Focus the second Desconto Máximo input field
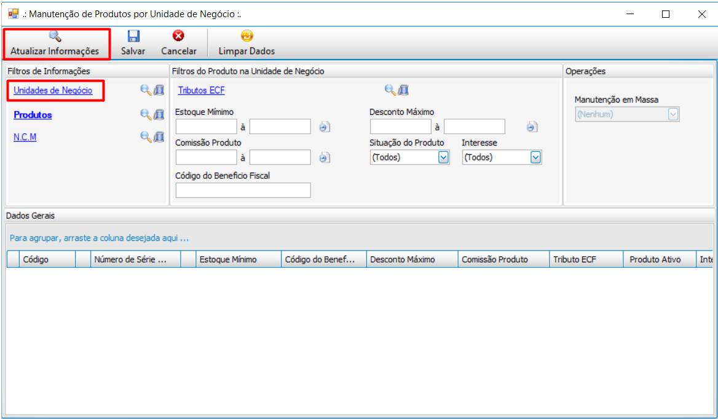Screen dimensions: 718x419 (475, 127)
